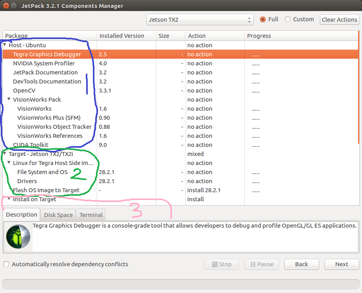The image size is (362, 293).
Task: Select the VisionWorks References row
Action: (180, 136)
